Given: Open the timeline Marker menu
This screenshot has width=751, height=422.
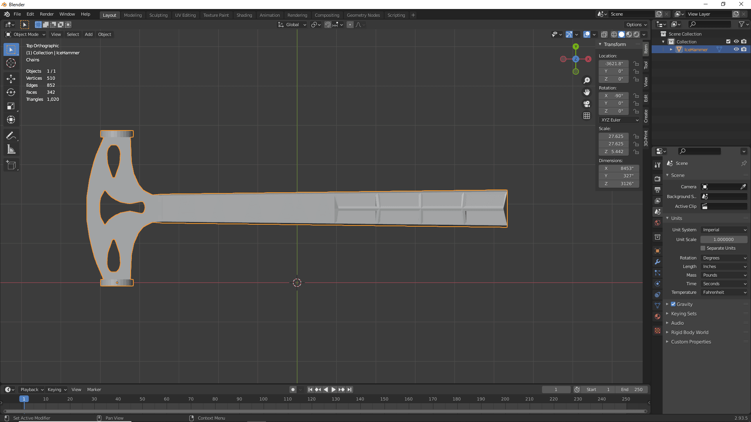Looking at the screenshot, I should click(x=94, y=390).
